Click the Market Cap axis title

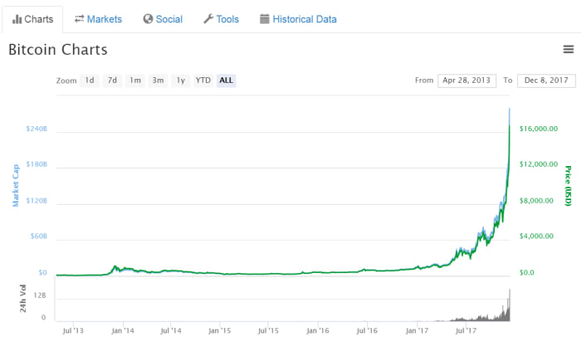tap(16, 185)
